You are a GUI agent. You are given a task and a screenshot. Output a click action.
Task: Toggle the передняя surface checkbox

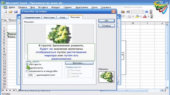coord(69,73)
